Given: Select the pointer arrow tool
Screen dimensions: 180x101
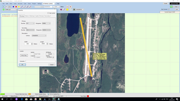Looking at the screenshot, I should click(4, 7).
